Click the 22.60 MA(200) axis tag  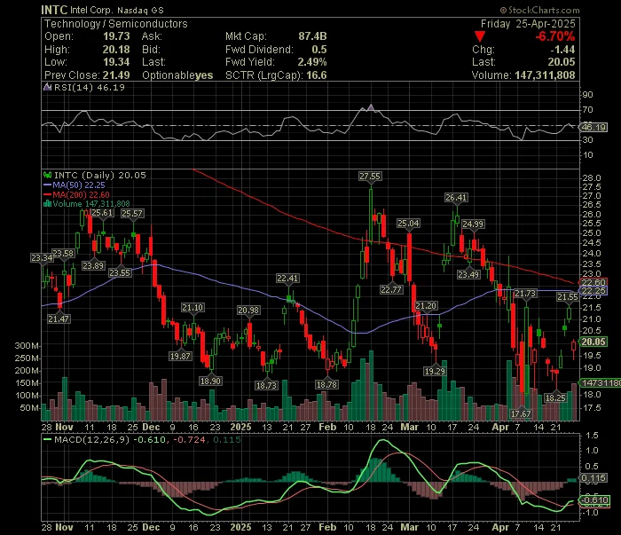593,282
